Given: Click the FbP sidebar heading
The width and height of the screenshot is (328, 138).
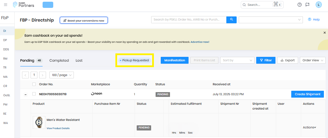Looking at the screenshot, I should click(5, 18).
